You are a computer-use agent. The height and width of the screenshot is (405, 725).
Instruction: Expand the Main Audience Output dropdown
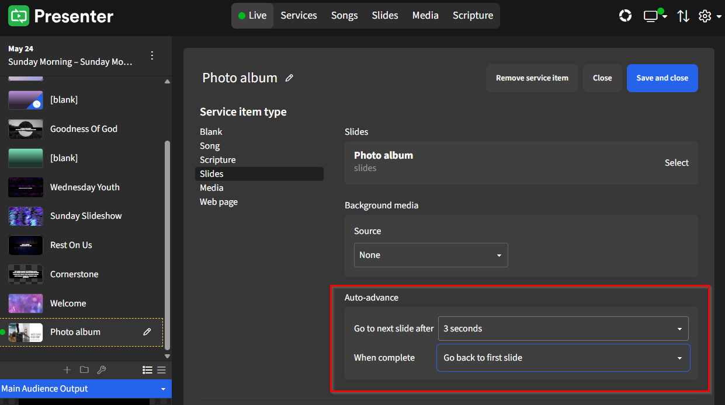pos(164,388)
